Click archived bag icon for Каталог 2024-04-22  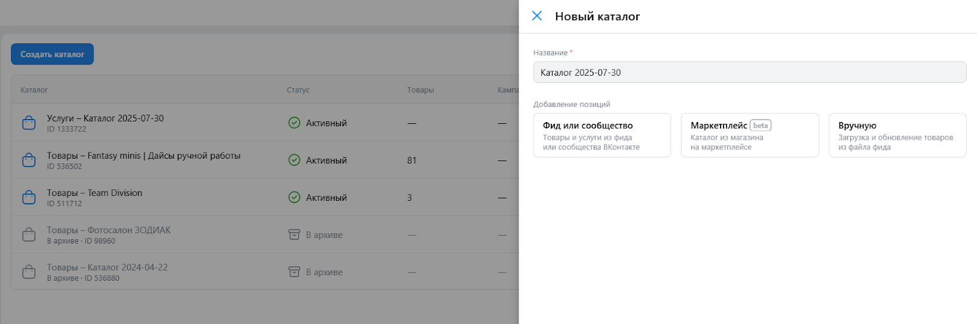(29, 272)
